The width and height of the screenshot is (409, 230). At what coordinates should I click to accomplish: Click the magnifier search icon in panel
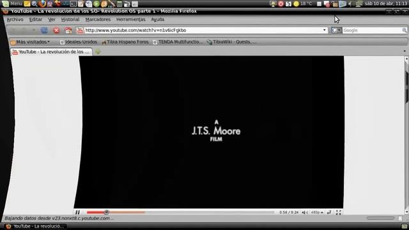(35, 4)
